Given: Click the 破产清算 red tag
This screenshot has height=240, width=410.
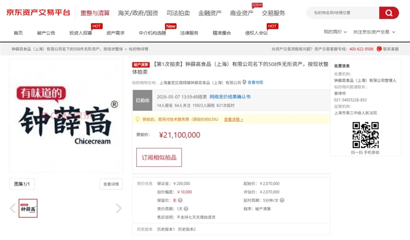Looking at the screenshot, I should coord(141,65).
